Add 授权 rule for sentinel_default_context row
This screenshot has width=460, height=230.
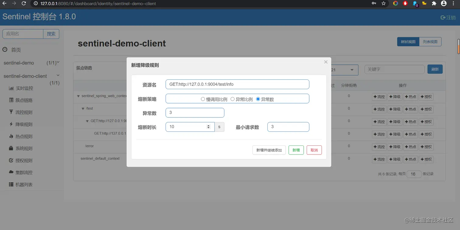tap(426, 159)
